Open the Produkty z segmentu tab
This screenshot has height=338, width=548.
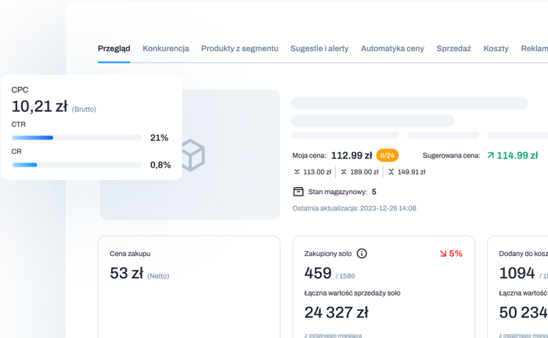[240, 49]
